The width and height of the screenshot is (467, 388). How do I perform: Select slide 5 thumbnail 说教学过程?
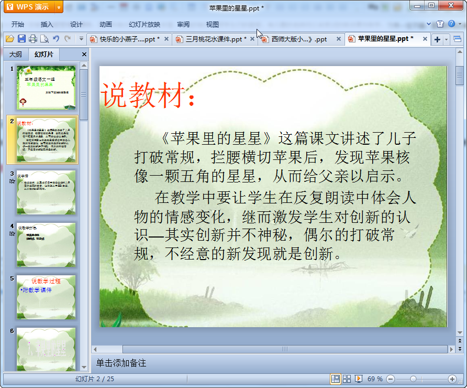pos(46,297)
